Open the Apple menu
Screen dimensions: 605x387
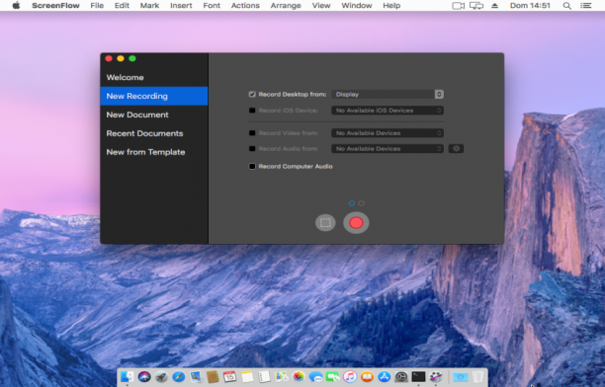coord(16,5)
